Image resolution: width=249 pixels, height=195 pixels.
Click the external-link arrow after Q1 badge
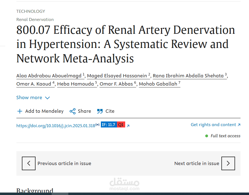tap(128, 126)
